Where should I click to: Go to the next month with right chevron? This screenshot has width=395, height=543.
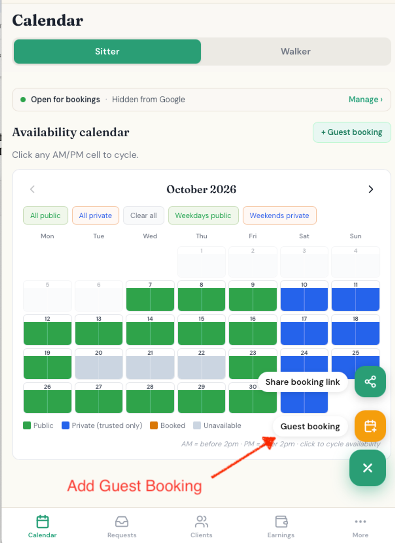pos(371,189)
